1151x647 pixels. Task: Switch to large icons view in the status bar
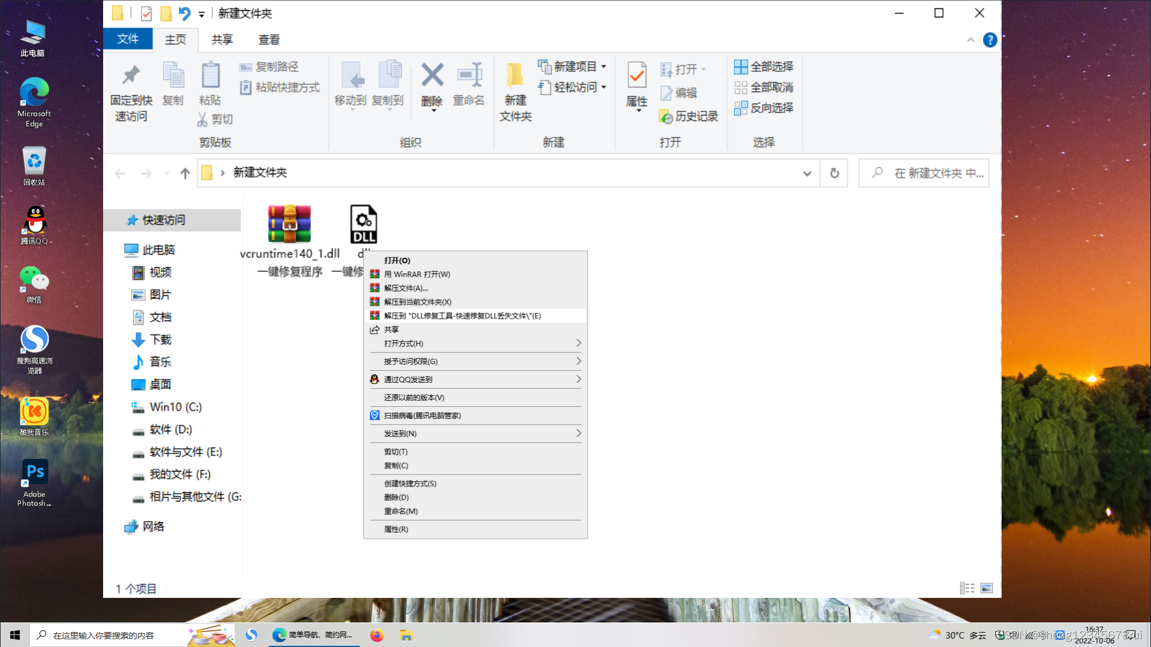987,588
